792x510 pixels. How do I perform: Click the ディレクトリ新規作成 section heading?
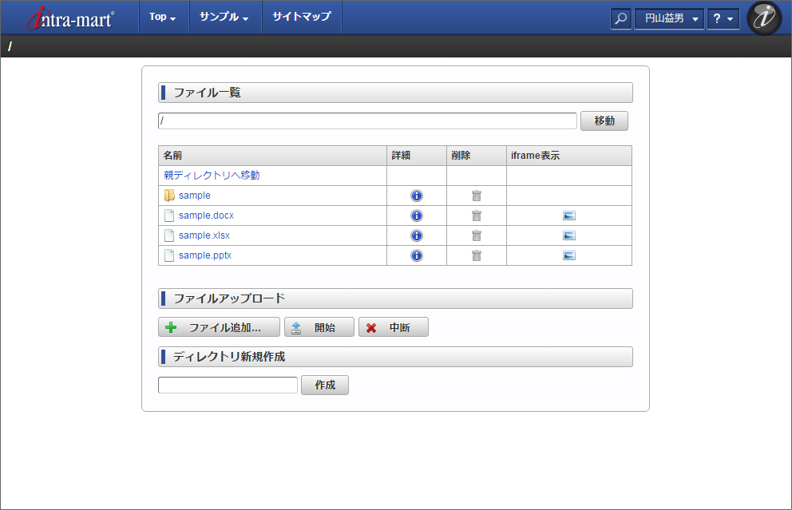pyautogui.click(x=395, y=357)
